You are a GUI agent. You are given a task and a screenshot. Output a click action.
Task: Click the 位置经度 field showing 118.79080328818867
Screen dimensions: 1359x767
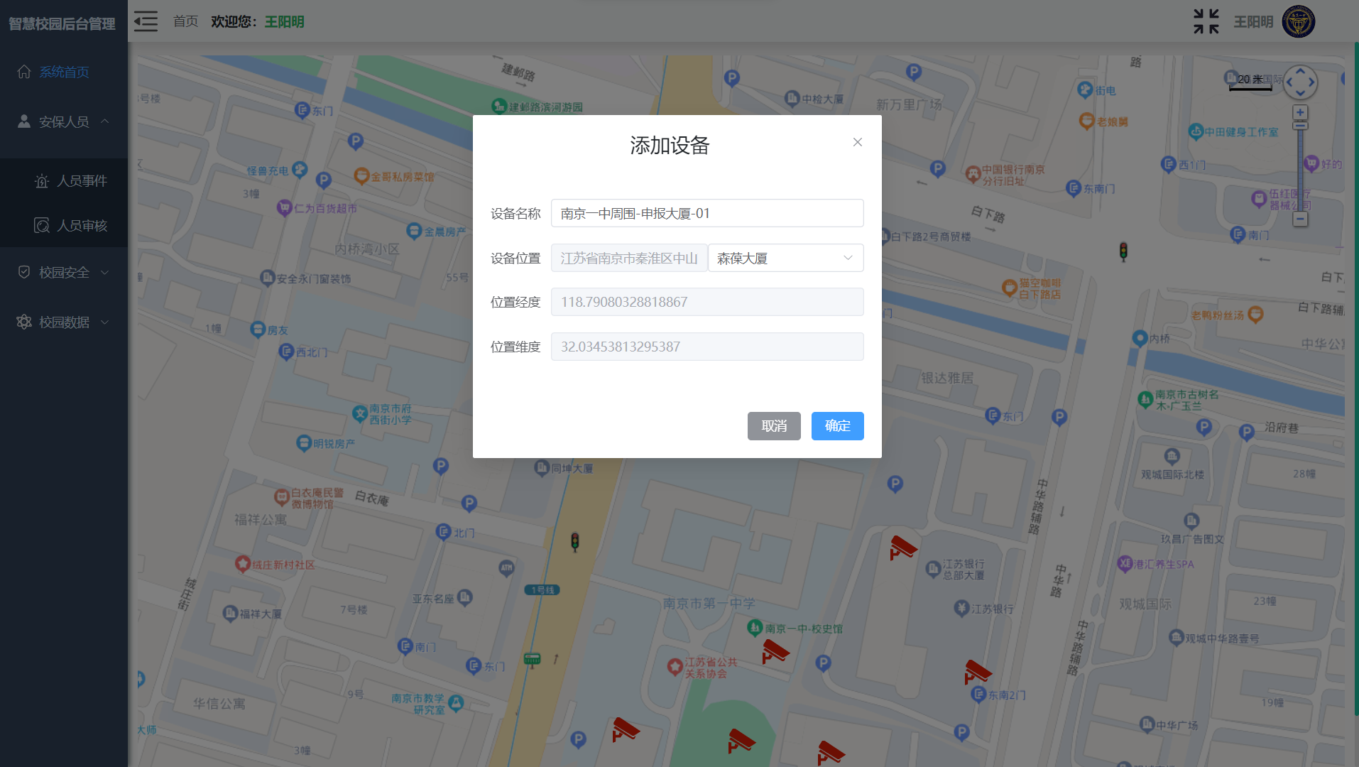click(x=707, y=302)
